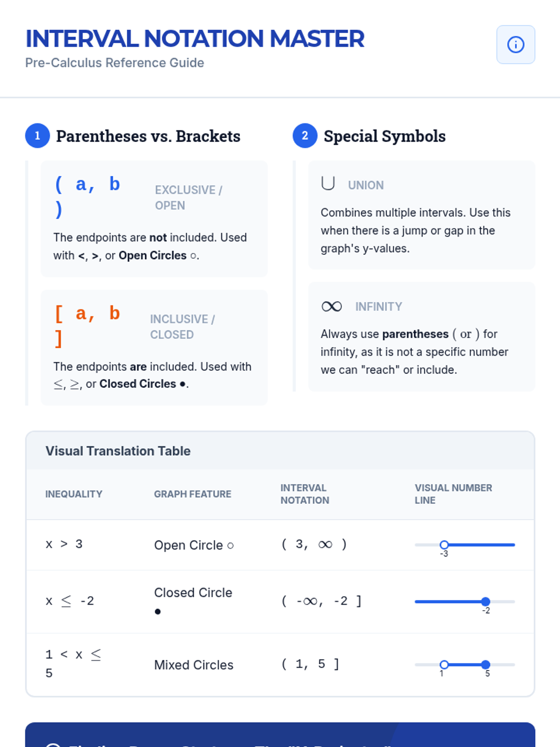This screenshot has width=560, height=747.
Task: Select the Visual Number Line column header
Action: 453,494
